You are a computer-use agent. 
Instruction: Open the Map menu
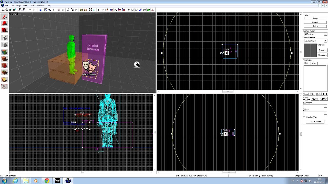[18, 5]
